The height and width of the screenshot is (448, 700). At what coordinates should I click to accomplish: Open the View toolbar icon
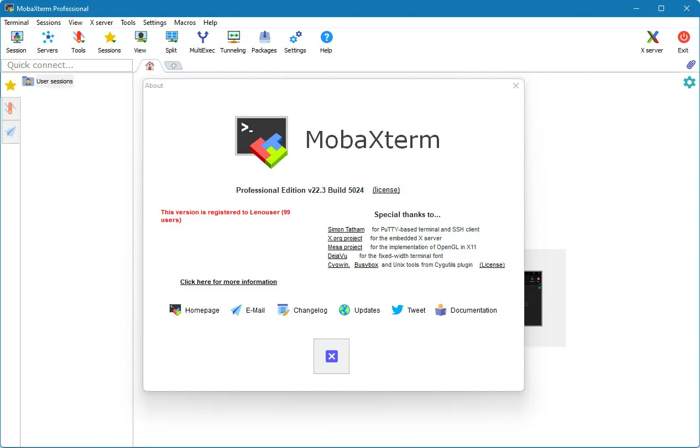(140, 42)
